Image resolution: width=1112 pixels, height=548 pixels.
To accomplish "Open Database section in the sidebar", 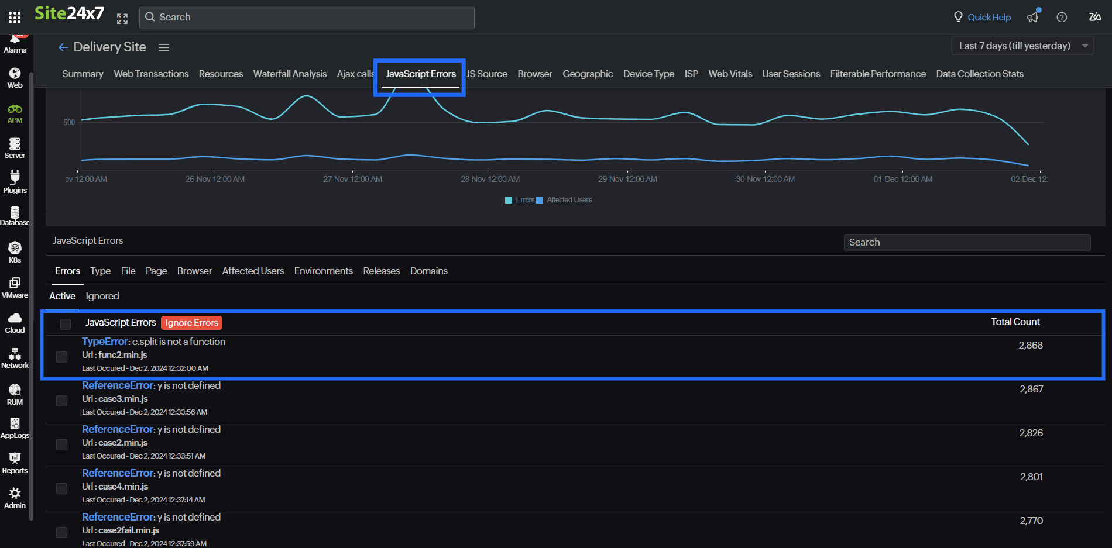I will tap(15, 216).
